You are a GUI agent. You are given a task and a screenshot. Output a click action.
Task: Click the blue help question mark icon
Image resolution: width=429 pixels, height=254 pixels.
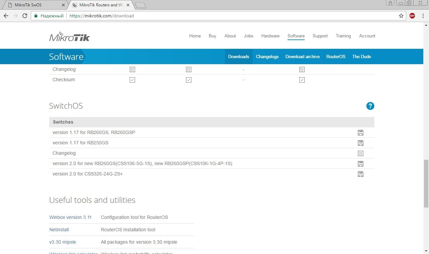point(370,106)
